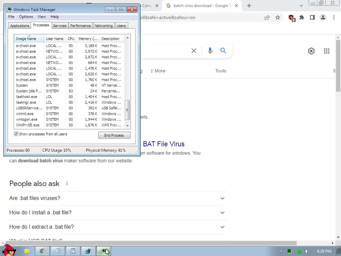Switch to the Applications tab
The image size is (341, 256).
[20, 26]
